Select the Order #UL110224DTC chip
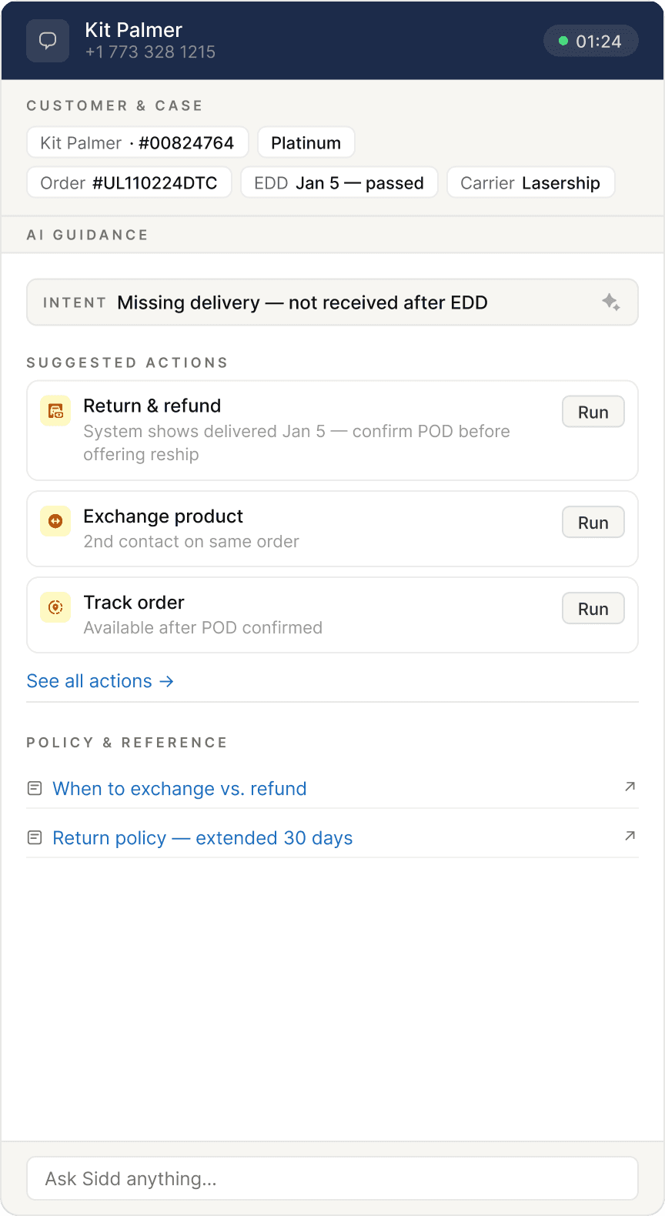665x1216 pixels. [129, 183]
